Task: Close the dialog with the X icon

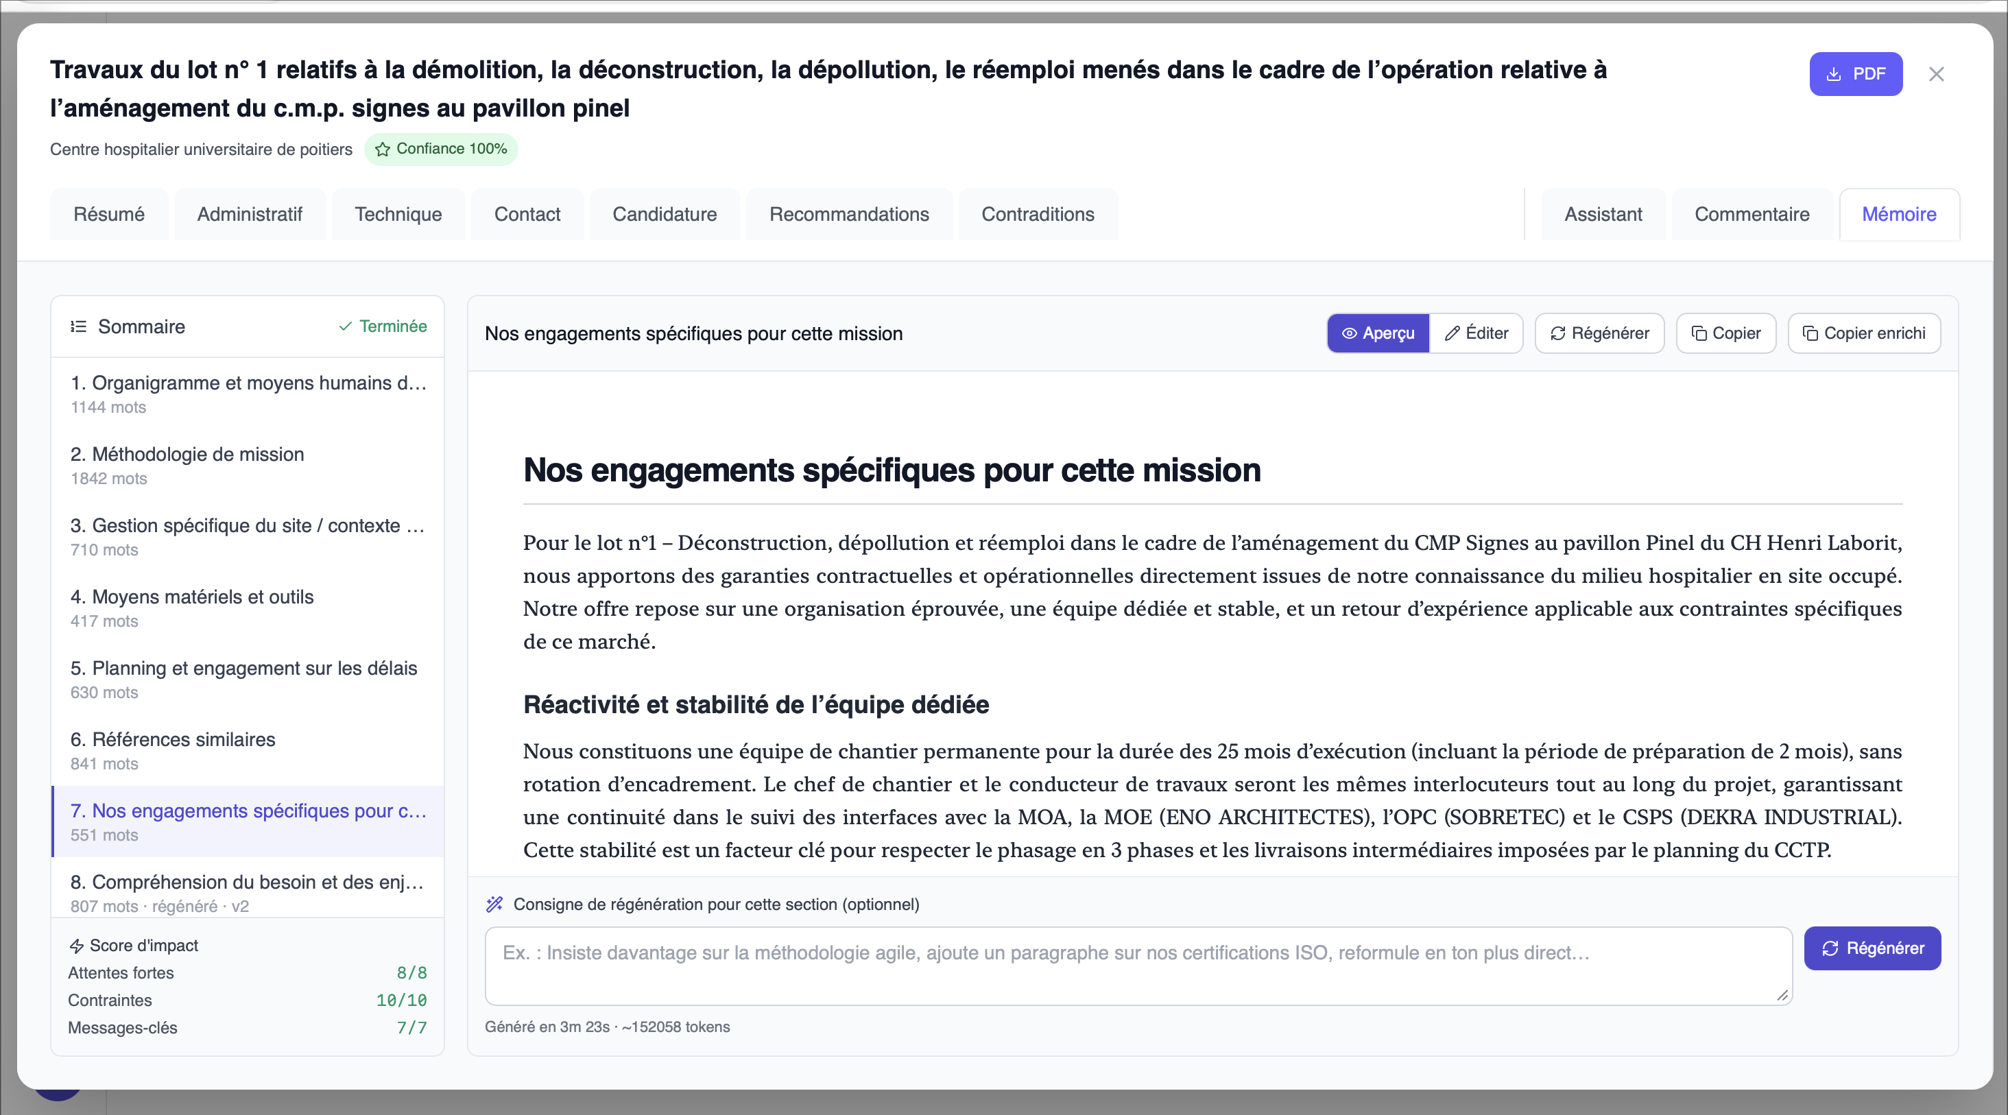Action: 1936,74
